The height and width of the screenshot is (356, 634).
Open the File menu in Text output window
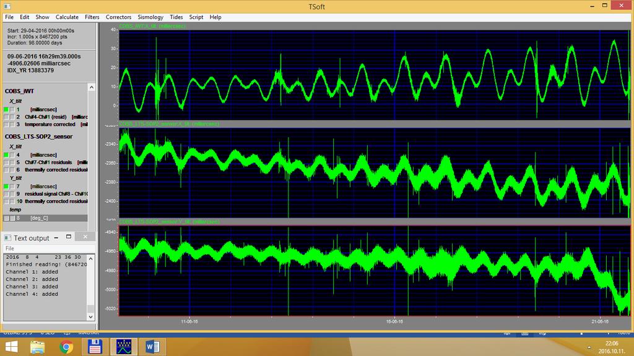click(10, 248)
